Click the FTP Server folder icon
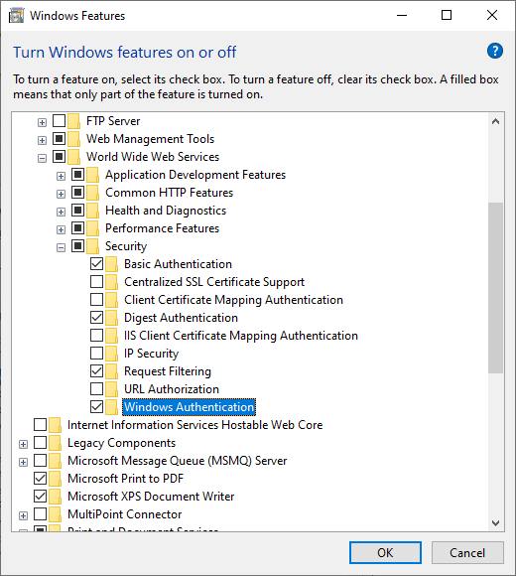This screenshot has height=576, width=516. pos(73,121)
